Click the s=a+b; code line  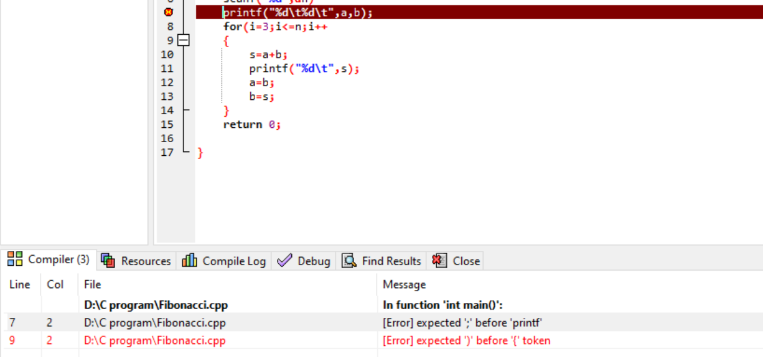point(268,55)
